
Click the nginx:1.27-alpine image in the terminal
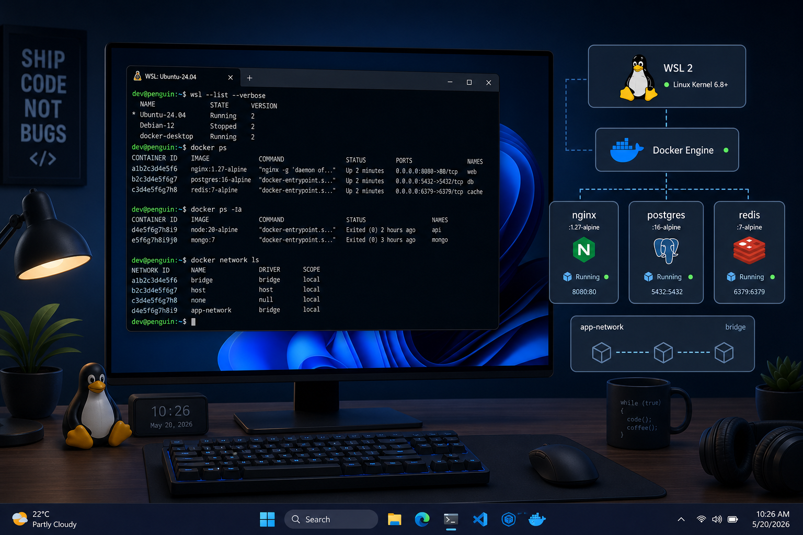pos(219,169)
